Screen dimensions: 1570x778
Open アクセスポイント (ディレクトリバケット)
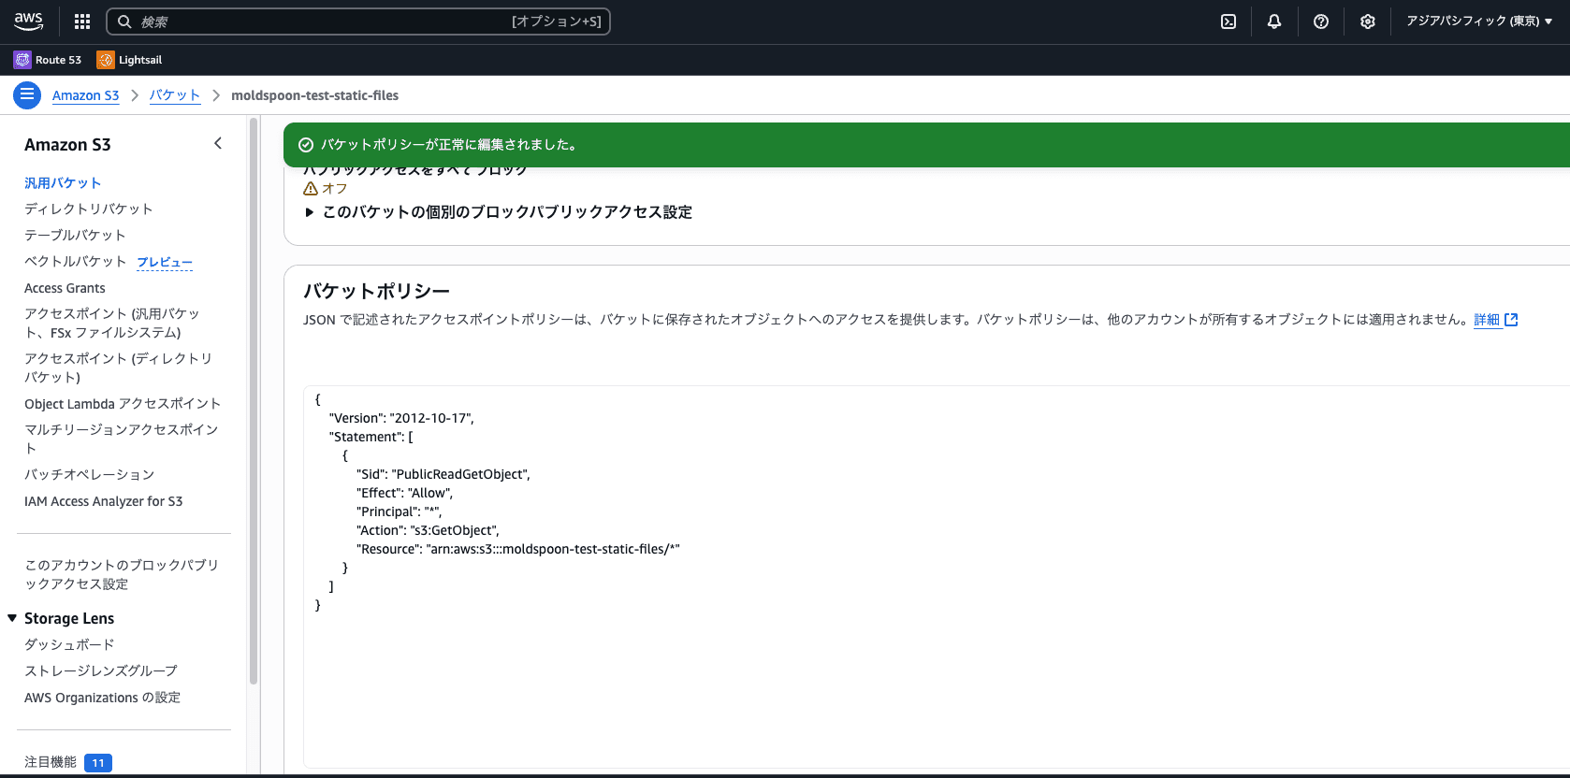coord(119,368)
